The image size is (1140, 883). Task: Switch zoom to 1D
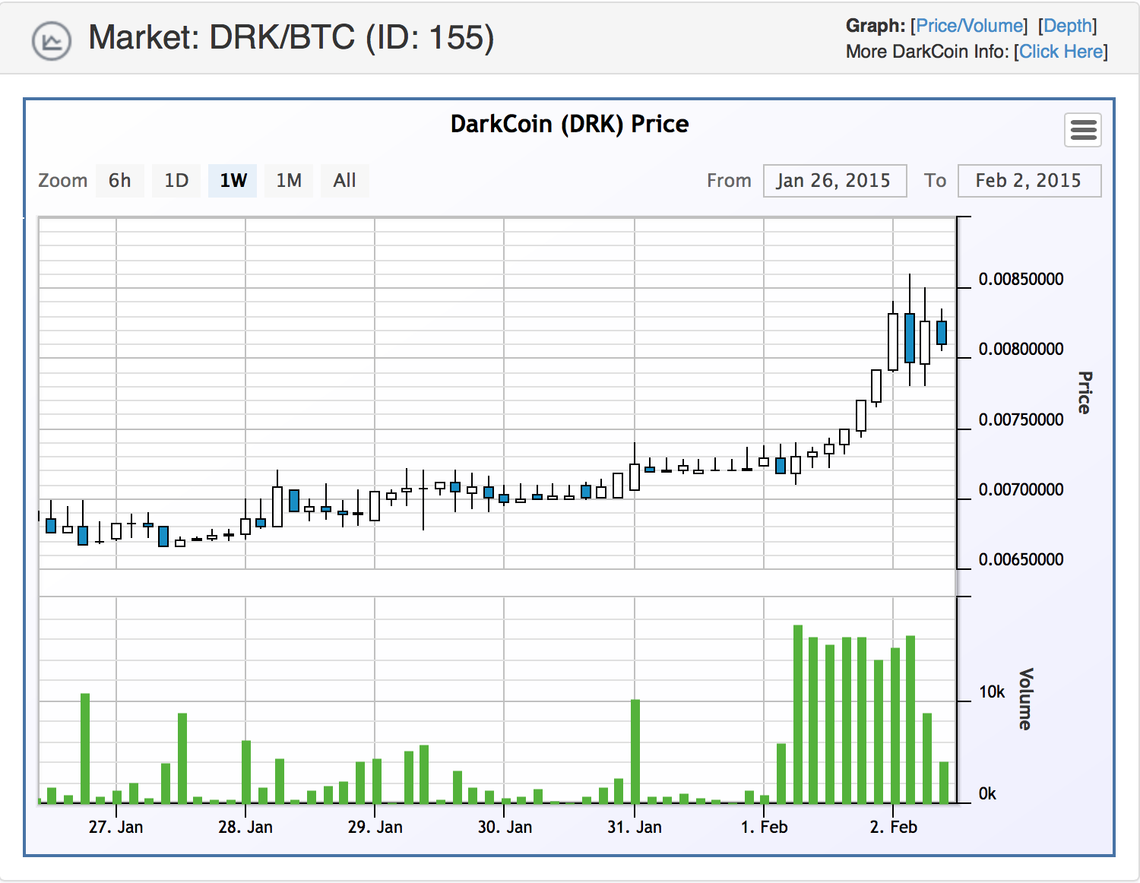click(x=176, y=181)
